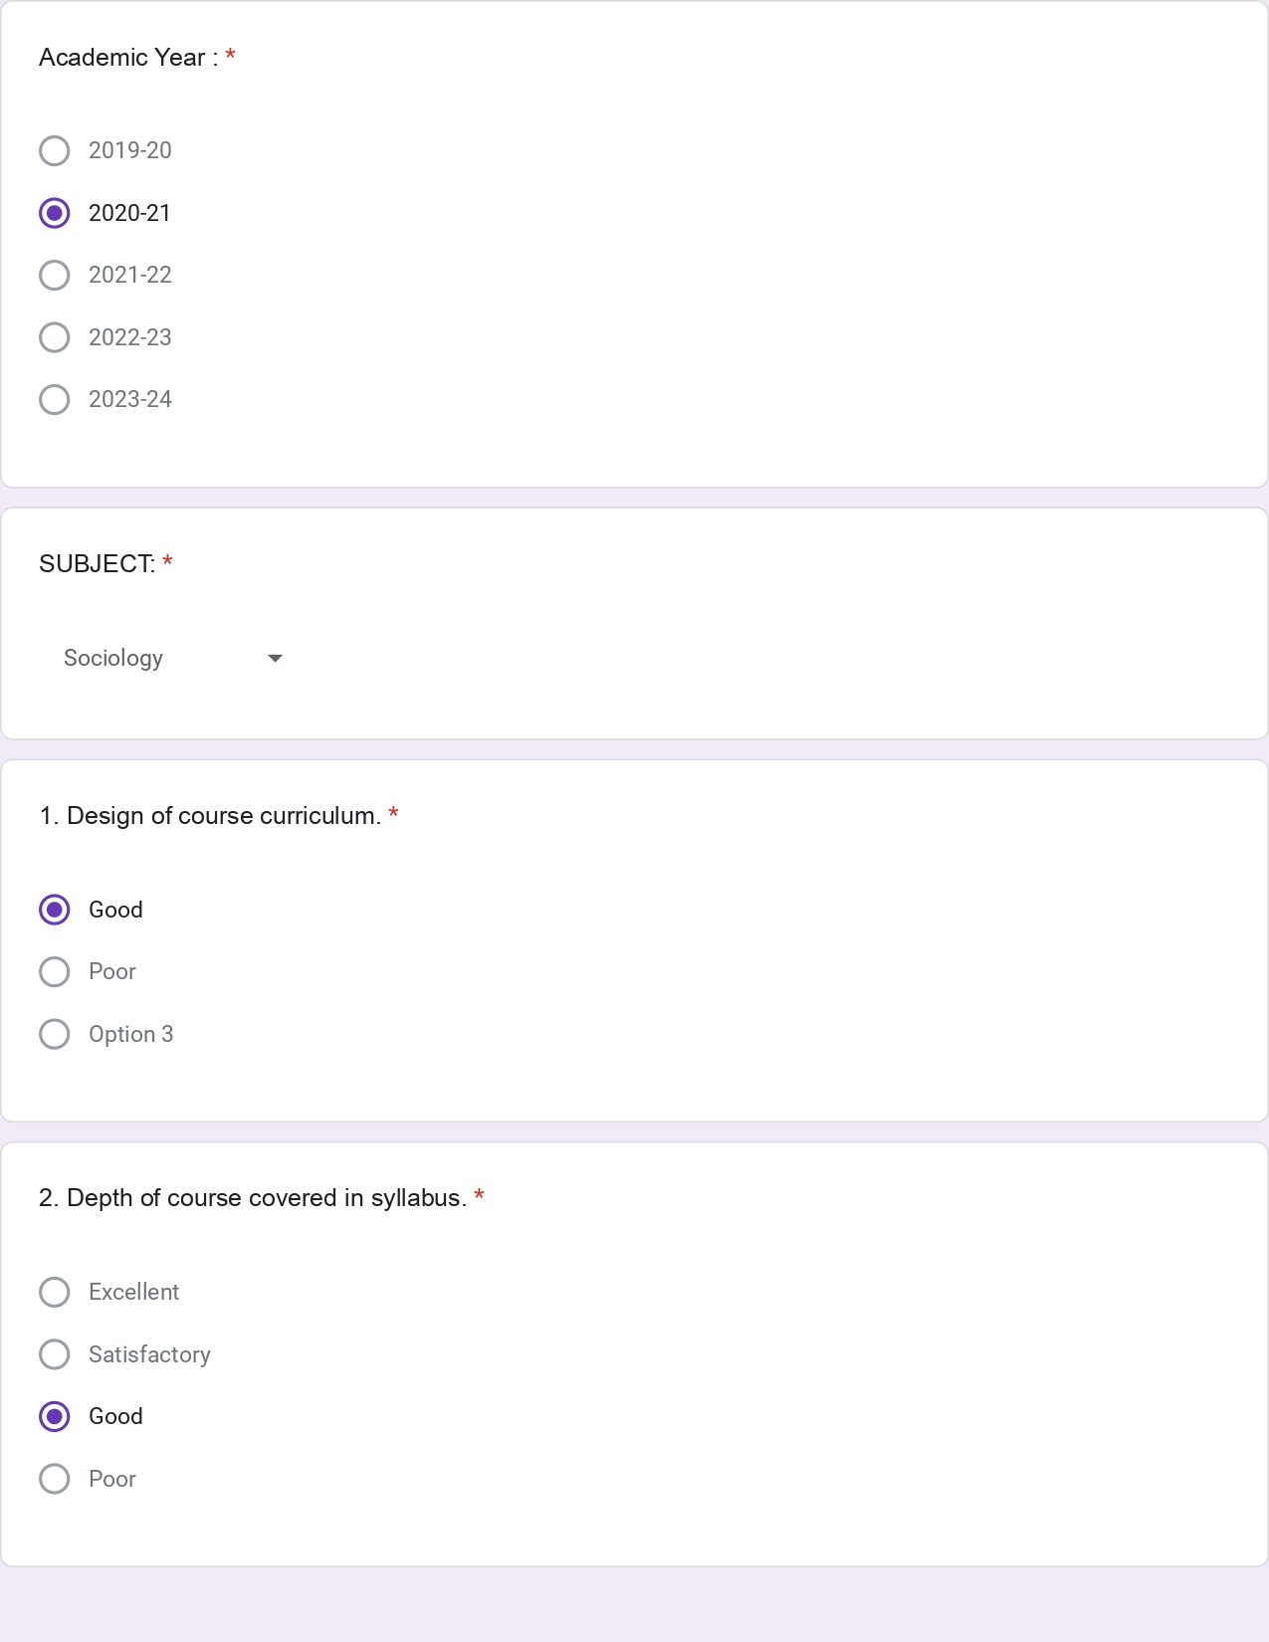Viewport: 1269px width, 1642px height.
Task: Click the Option 3 label text
Action: point(131,1035)
